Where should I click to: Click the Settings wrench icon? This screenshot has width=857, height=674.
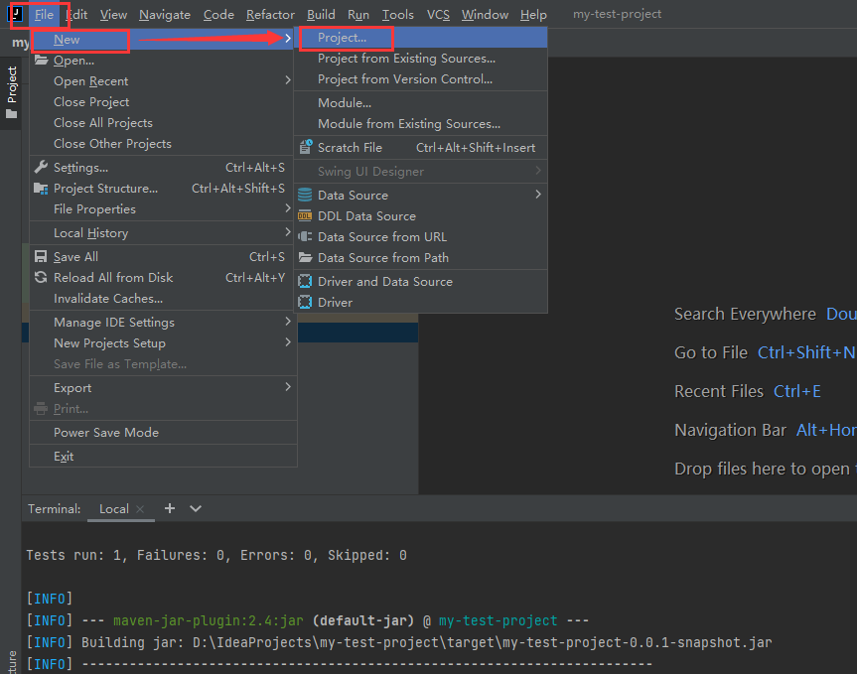[39, 167]
